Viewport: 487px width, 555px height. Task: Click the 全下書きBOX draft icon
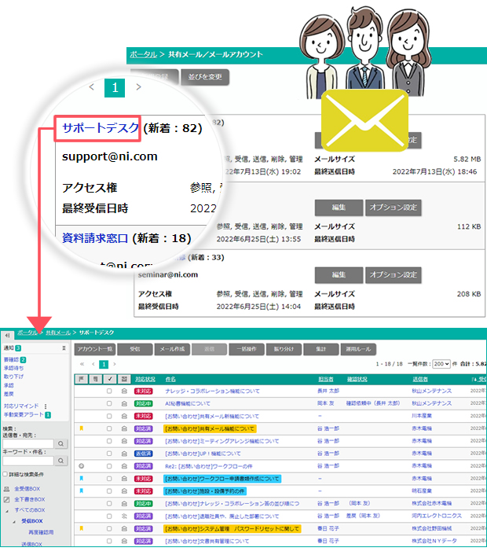pyautogui.click(x=6, y=499)
